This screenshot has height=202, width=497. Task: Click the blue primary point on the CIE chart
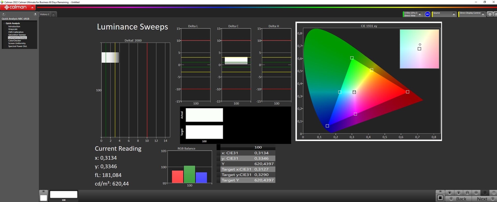(x=327, y=126)
